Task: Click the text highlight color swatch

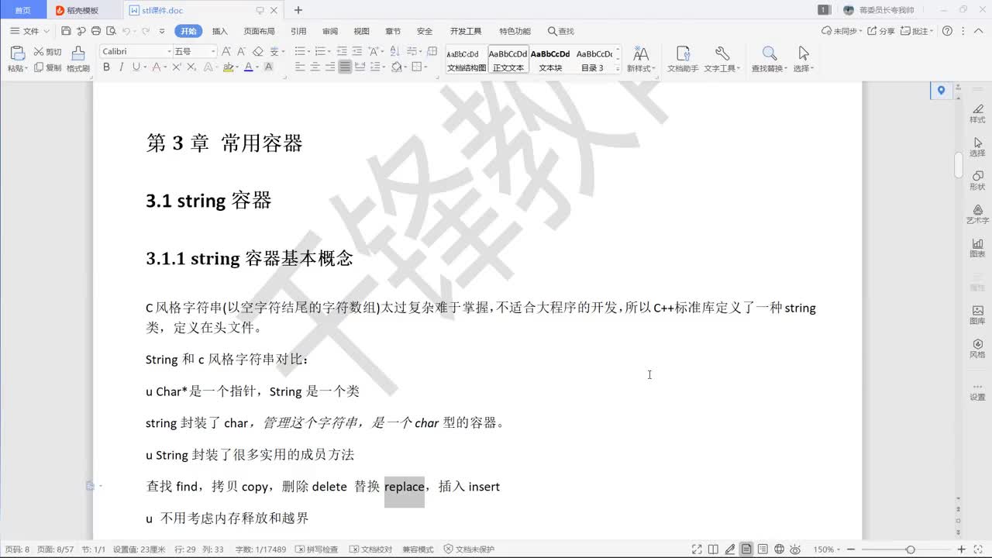Action: [x=228, y=67]
